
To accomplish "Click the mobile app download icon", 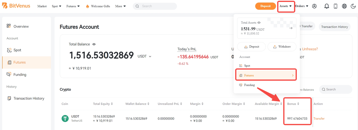I will (x=336, y=6).
